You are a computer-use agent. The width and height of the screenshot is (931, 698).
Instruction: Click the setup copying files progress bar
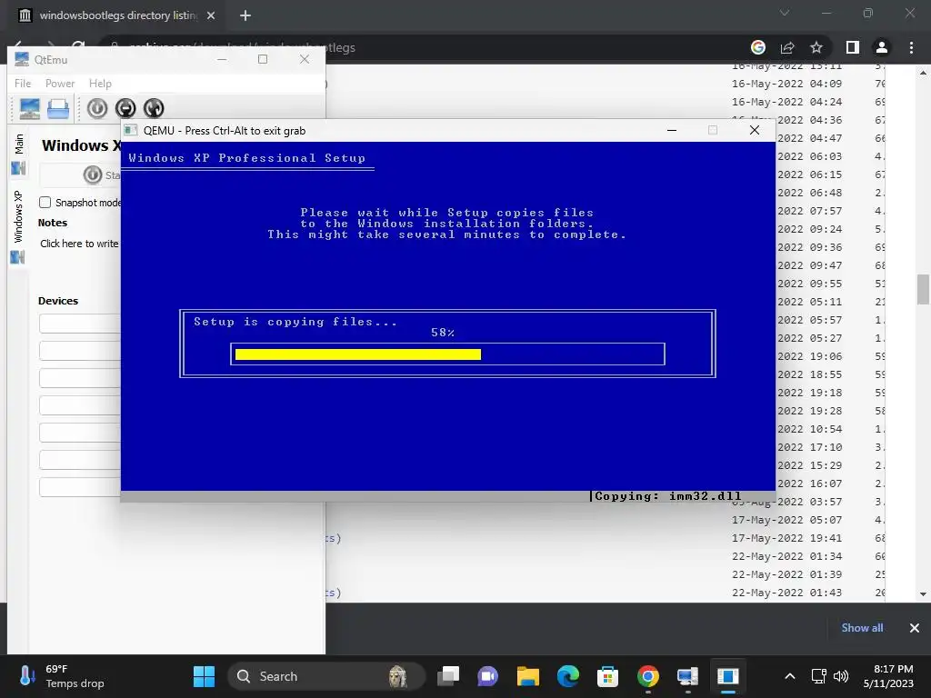[447, 354]
